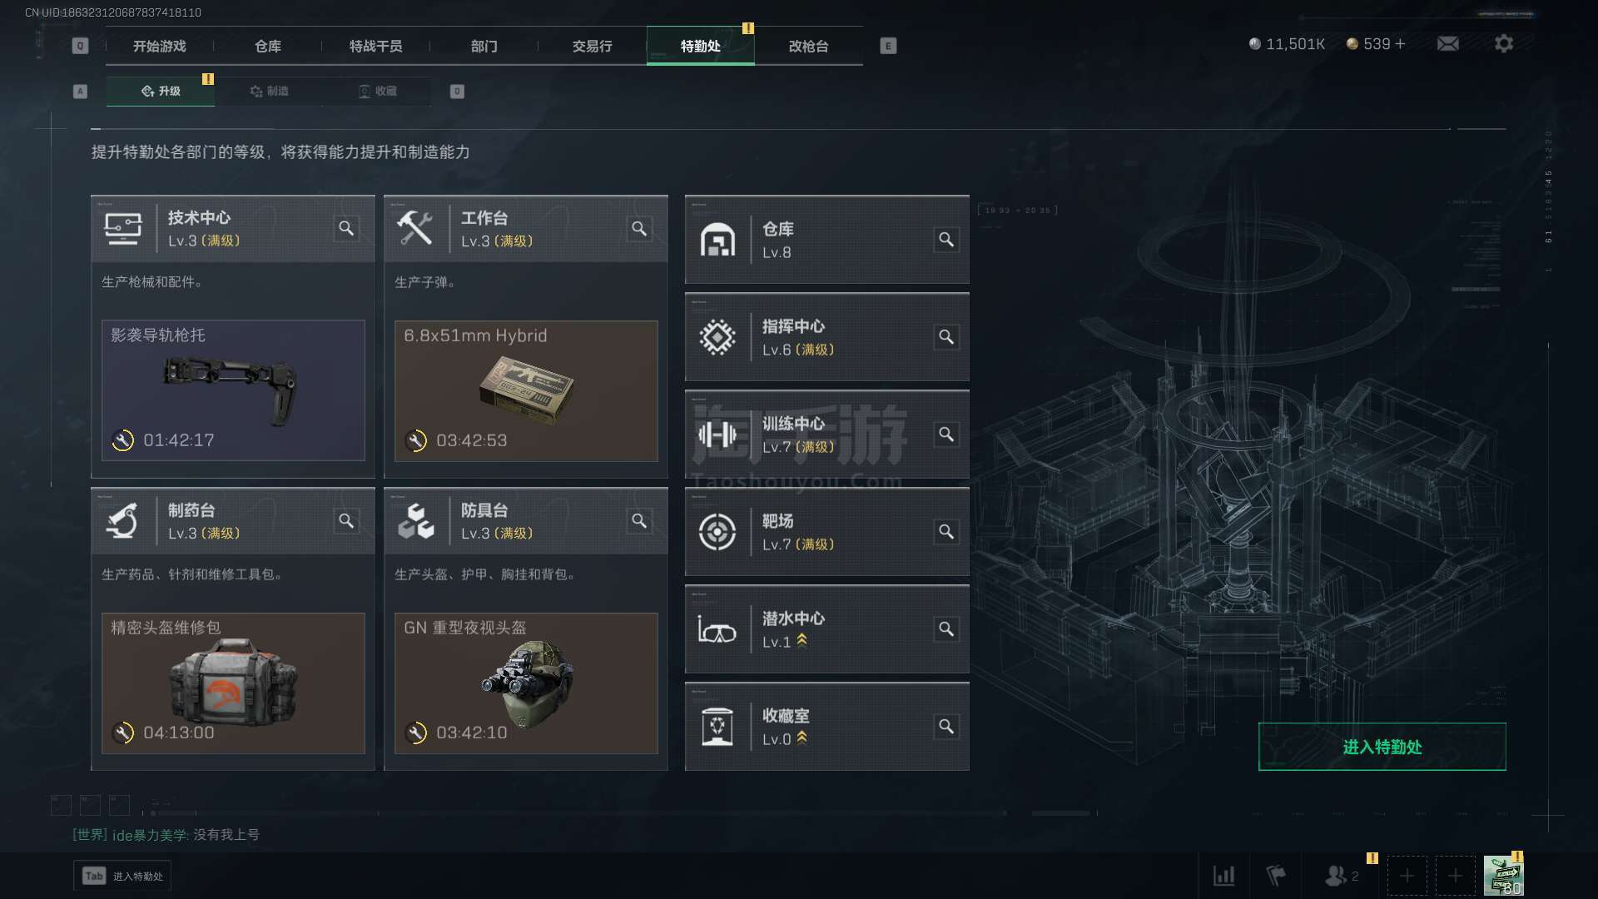Select the 训练中心 Lv.7 department card
The image size is (1598, 899).
[826, 435]
